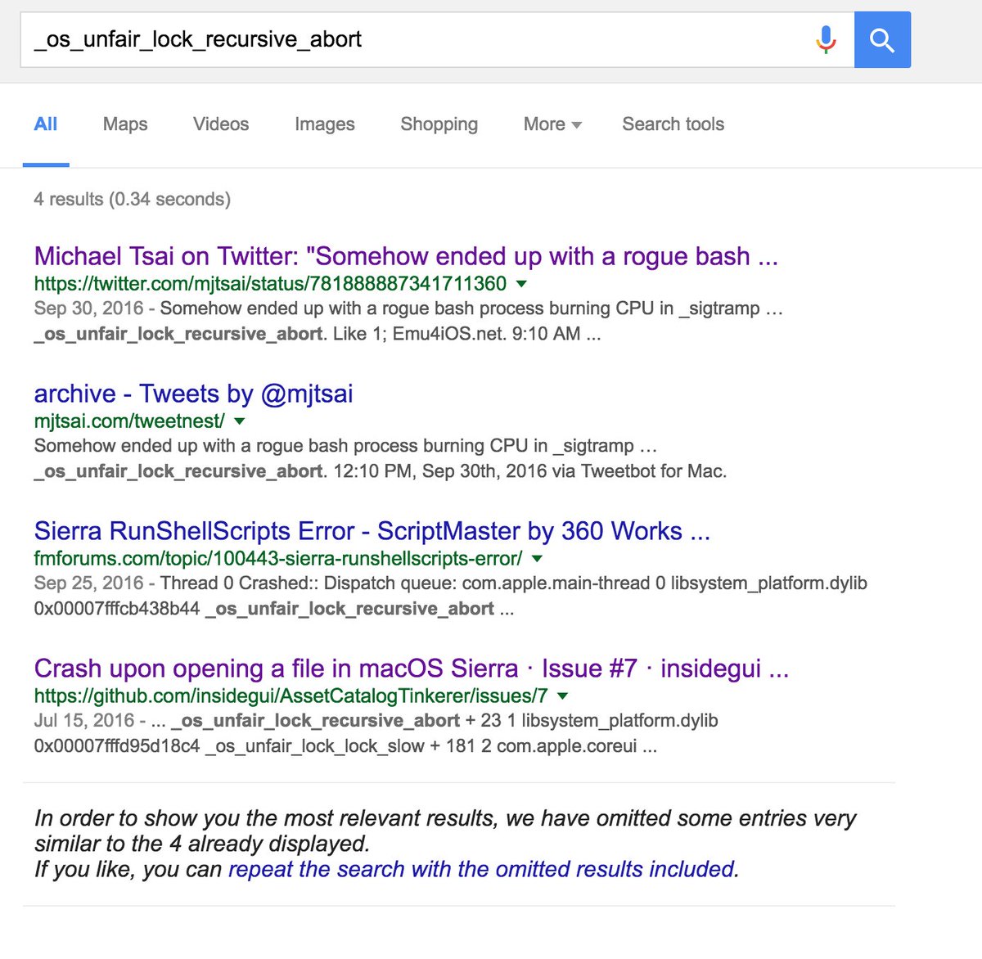The width and height of the screenshot is (982, 959).
Task: Open Search tools options
Action: click(x=673, y=124)
